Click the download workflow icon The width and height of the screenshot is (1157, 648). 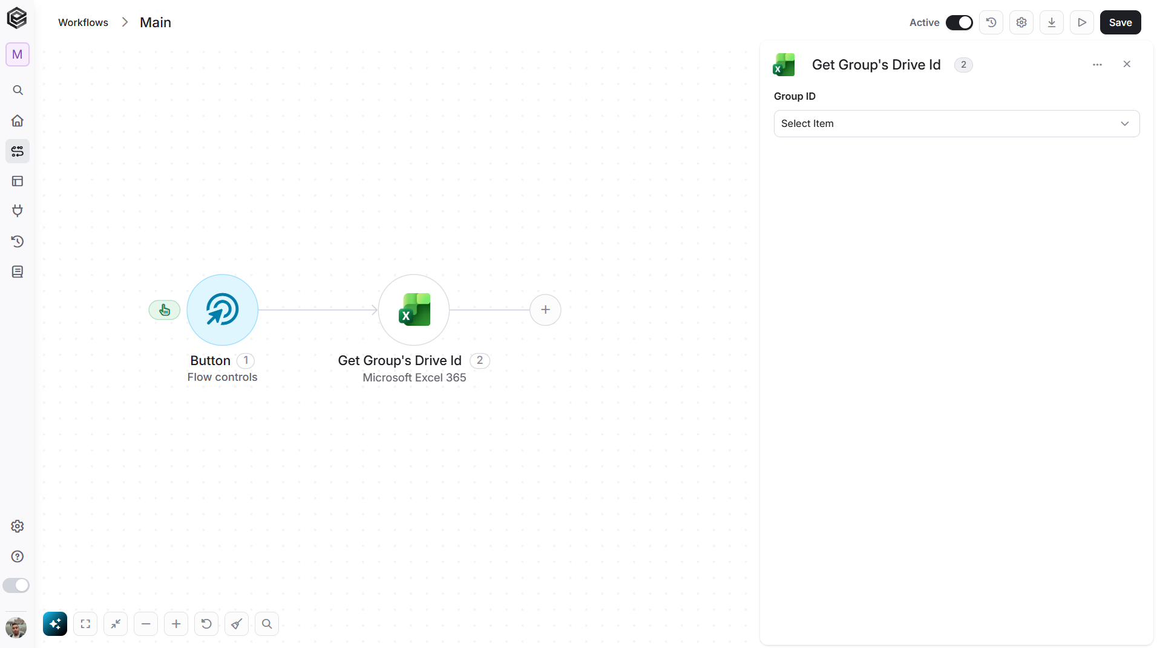(1052, 22)
